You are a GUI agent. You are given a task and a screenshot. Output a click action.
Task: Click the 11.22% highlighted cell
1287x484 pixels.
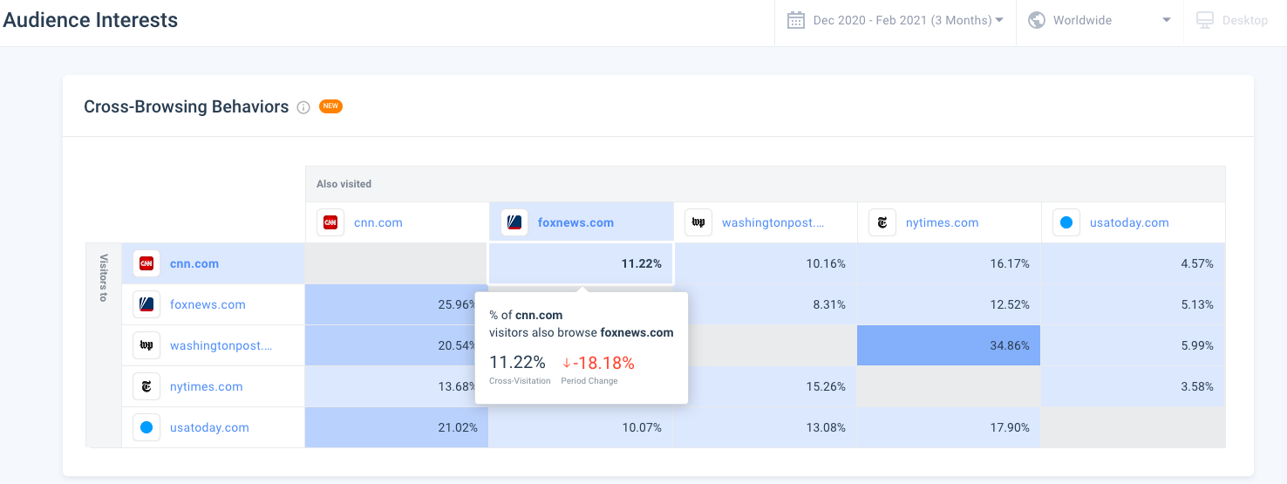pyautogui.click(x=581, y=263)
